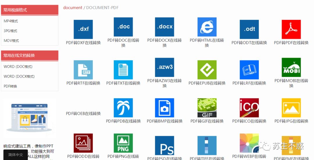Click the yellow EMF icon
The width and height of the screenshot is (314, 160).
coord(291,145)
